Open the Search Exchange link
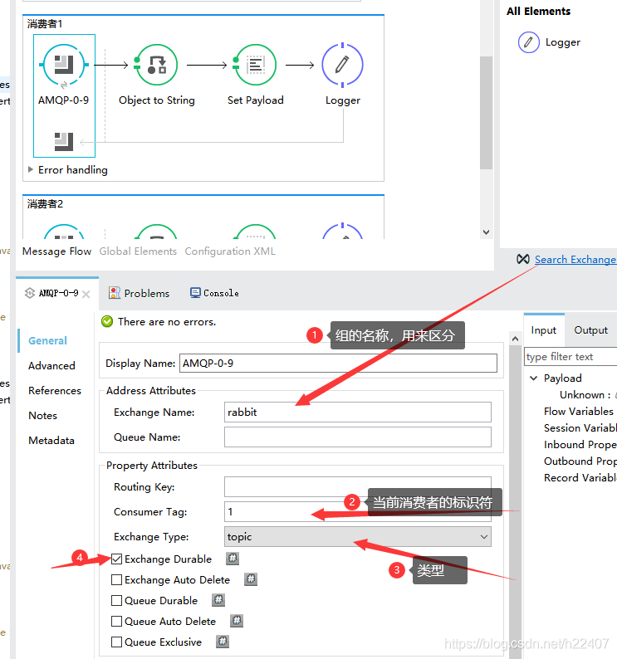 (575, 259)
